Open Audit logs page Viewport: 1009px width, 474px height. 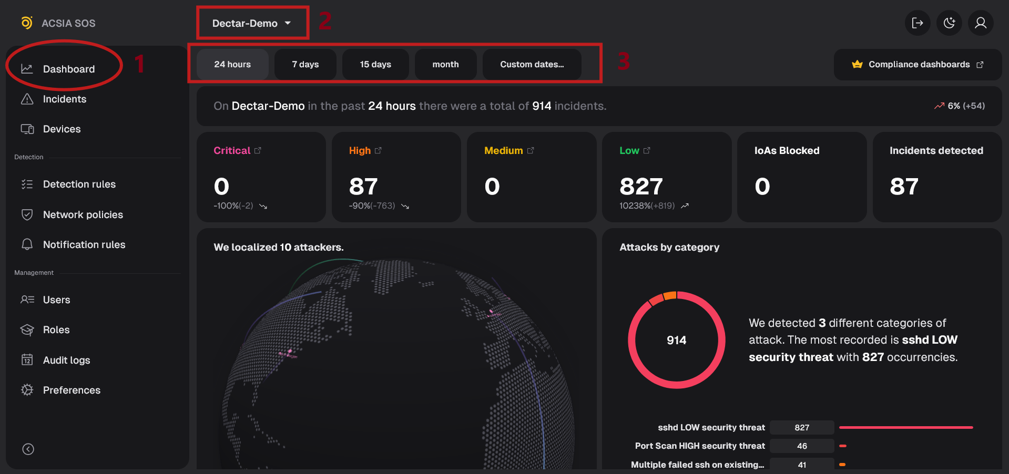coord(66,360)
